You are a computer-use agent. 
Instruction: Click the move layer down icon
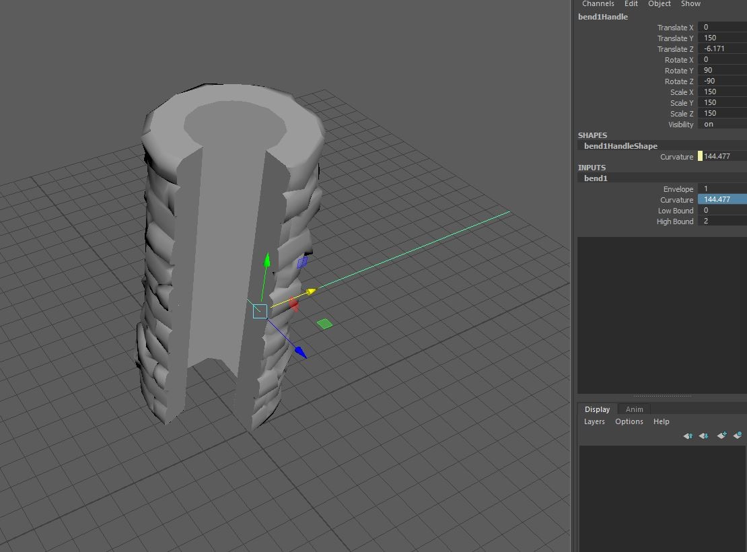[704, 436]
